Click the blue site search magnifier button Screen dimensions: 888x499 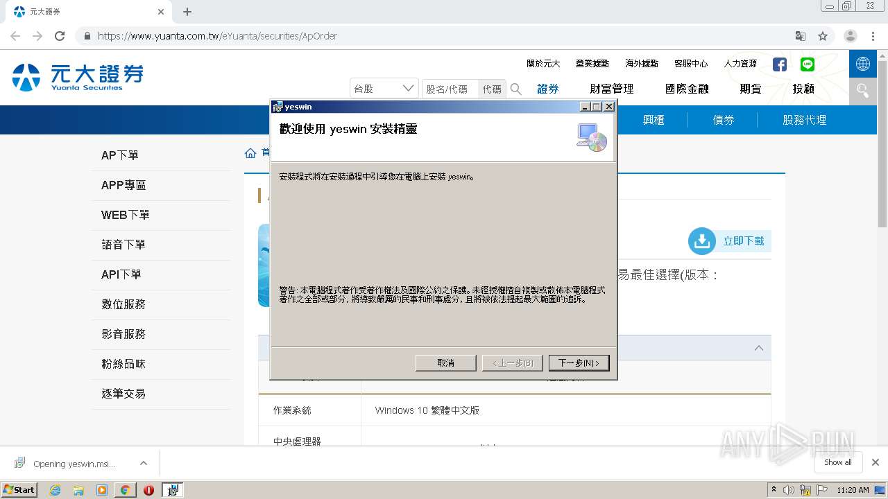[x=863, y=91]
